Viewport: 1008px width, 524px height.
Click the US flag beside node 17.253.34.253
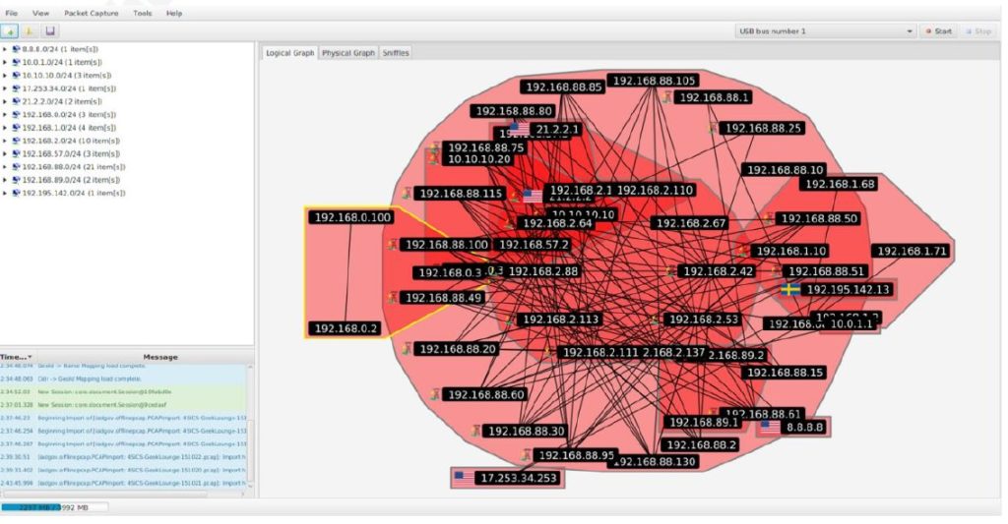tap(464, 478)
